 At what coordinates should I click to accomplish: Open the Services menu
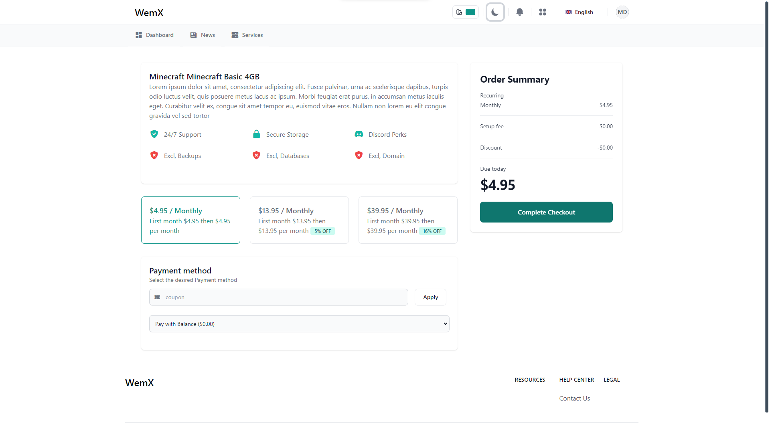(x=247, y=35)
